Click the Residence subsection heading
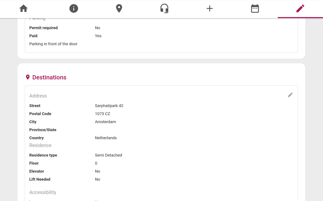 [x=40, y=145]
